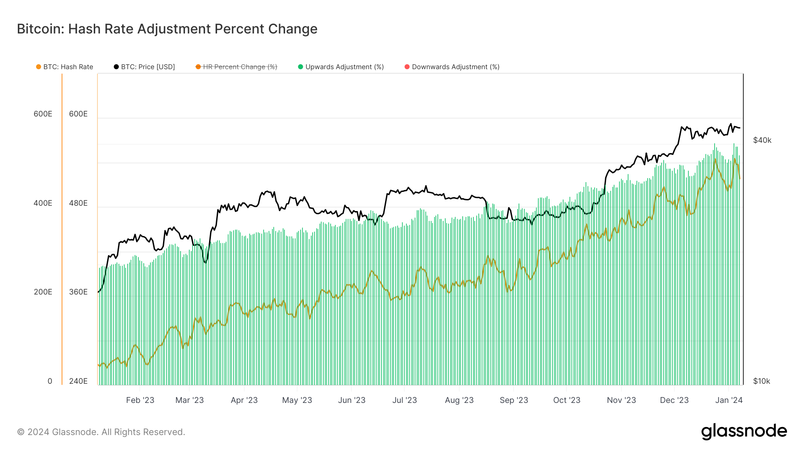804x452 pixels.
Task: Click the Jul '23 date tick label
Action: coord(404,400)
